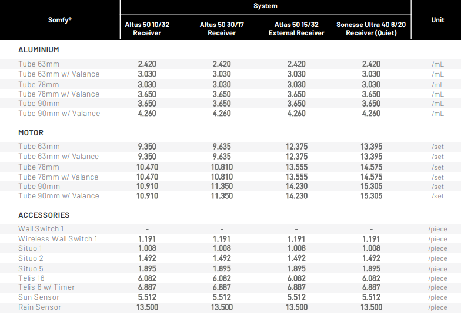Select Motor Tube 90mm value 15.305 under Sonesse Ultra
The height and width of the screenshot is (315, 461).
[371, 186]
